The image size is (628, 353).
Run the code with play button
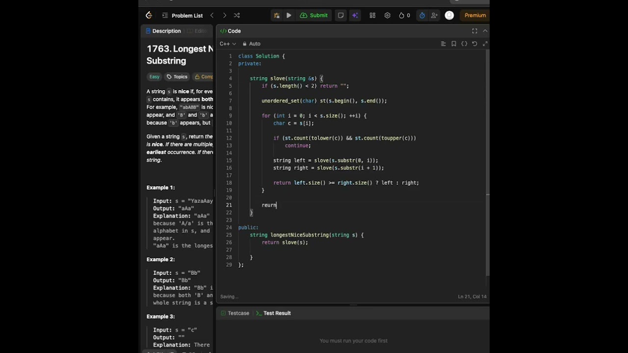coord(289,15)
